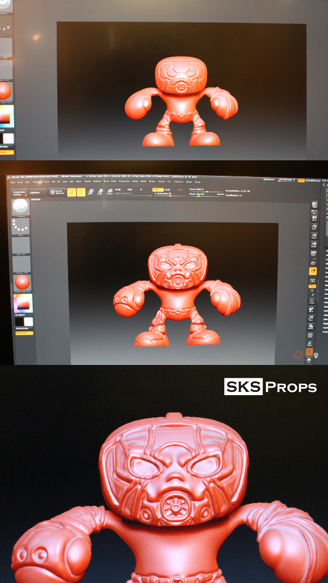
Task: Open the Transform menu
Action: [x=178, y=181]
